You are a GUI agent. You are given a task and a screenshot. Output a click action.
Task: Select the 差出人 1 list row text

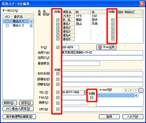pos(18,21)
